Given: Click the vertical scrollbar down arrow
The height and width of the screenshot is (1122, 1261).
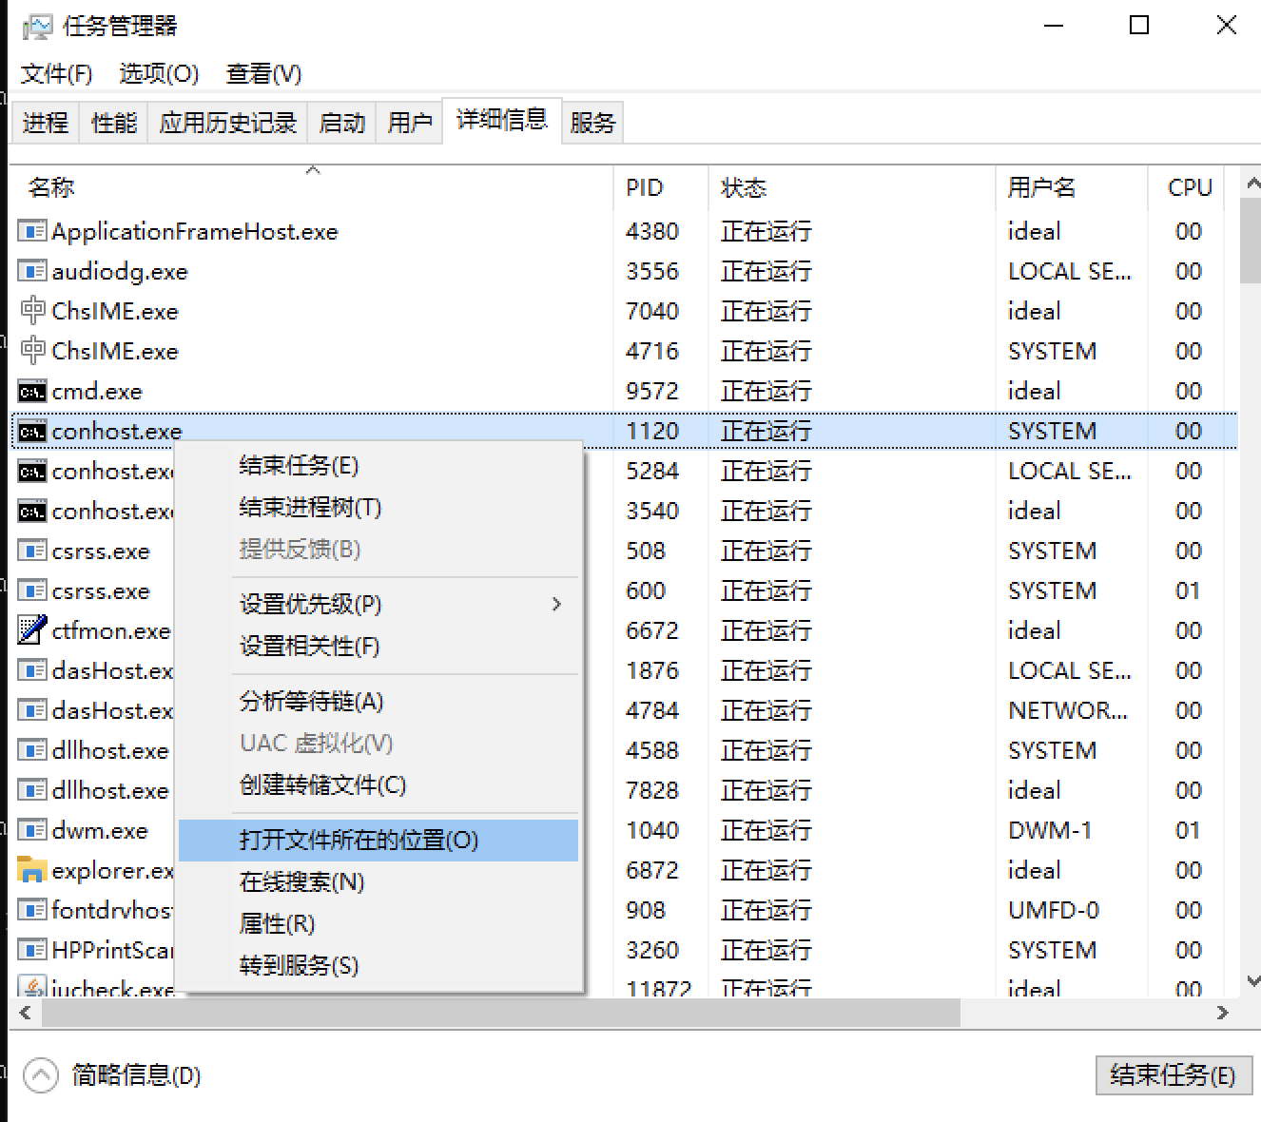Looking at the screenshot, I should (1251, 981).
